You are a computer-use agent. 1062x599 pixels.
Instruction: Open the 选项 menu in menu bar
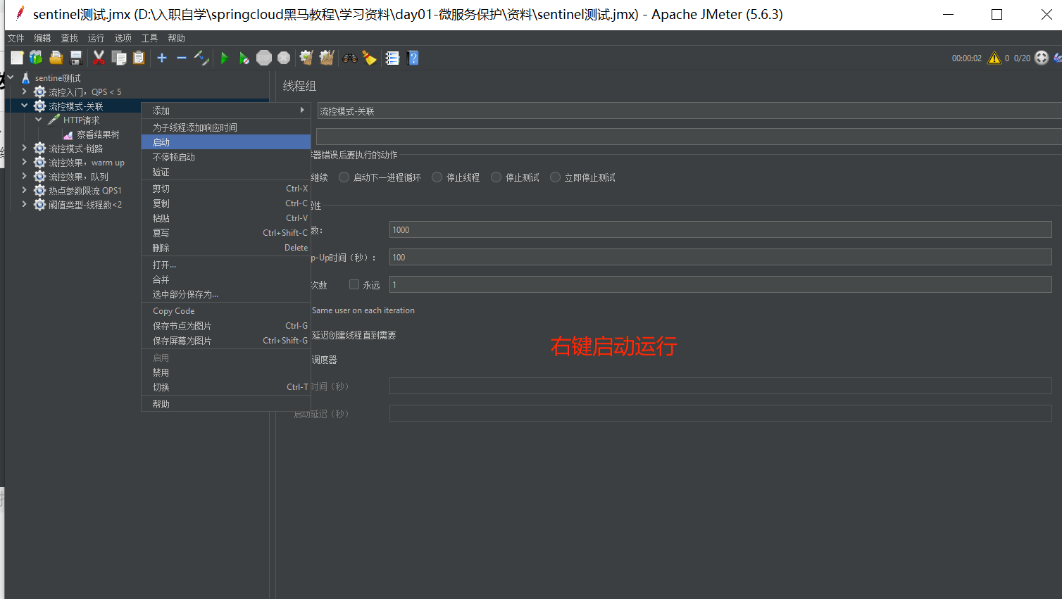point(123,38)
